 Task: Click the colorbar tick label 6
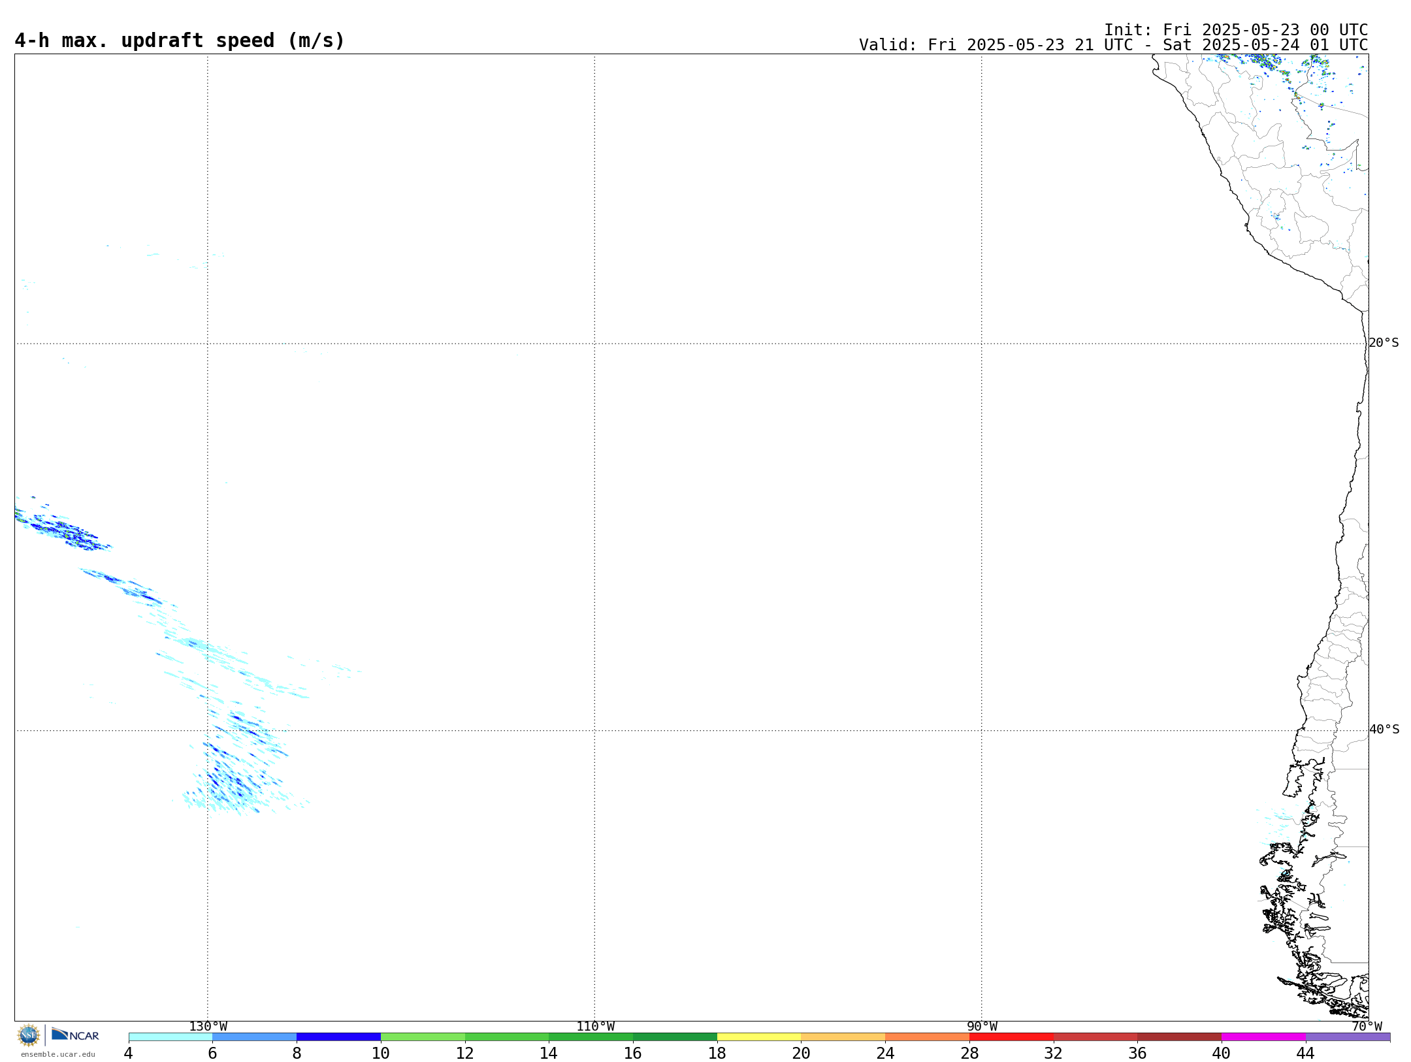(212, 1054)
